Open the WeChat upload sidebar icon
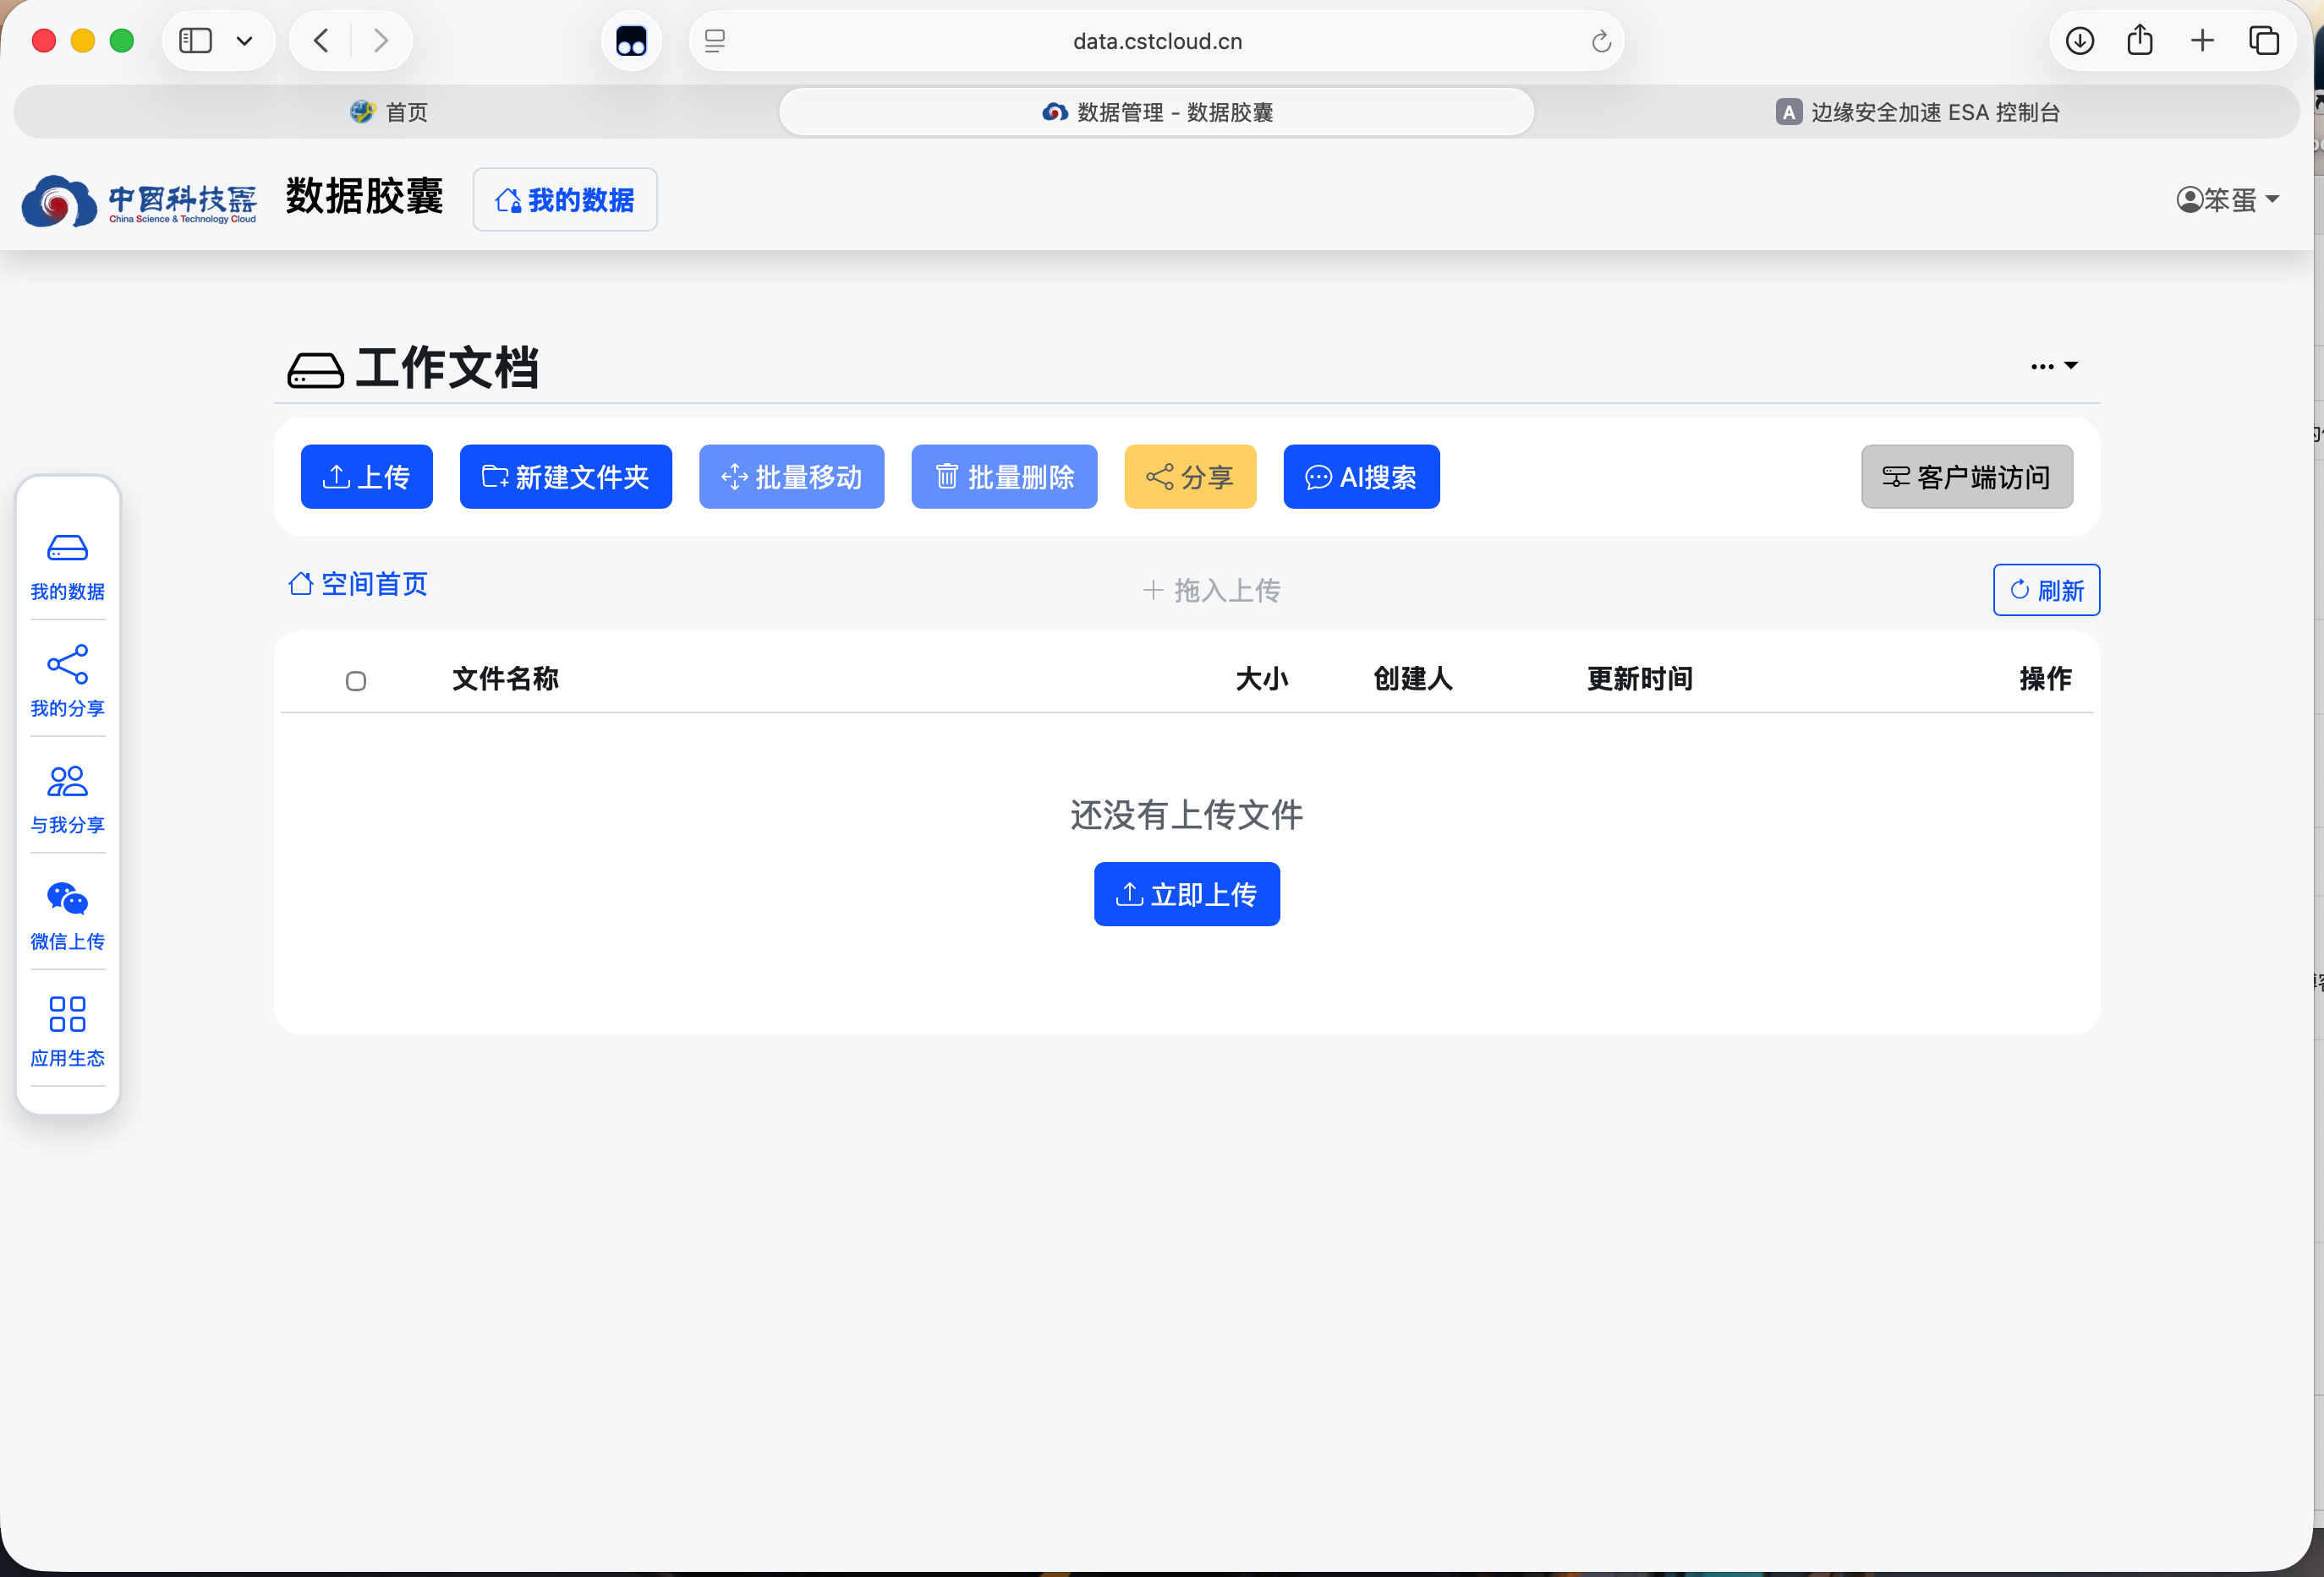Viewport: 2324px width, 1577px height. coord(67,914)
